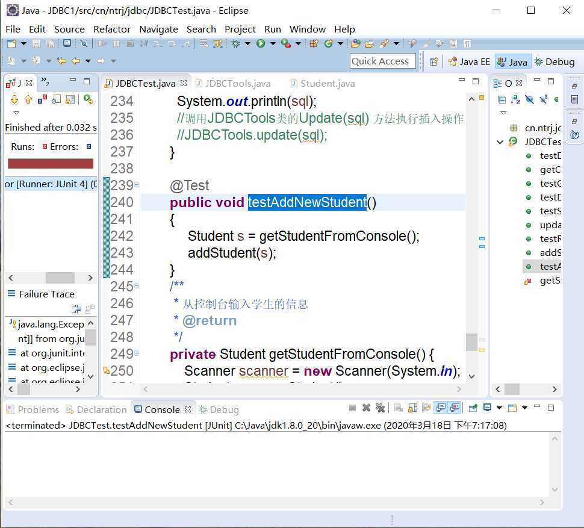Open the File menu

click(x=13, y=29)
